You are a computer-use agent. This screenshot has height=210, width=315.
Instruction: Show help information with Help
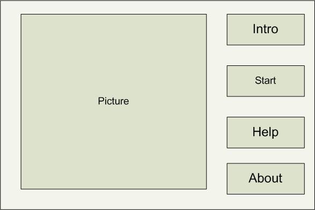click(x=266, y=132)
